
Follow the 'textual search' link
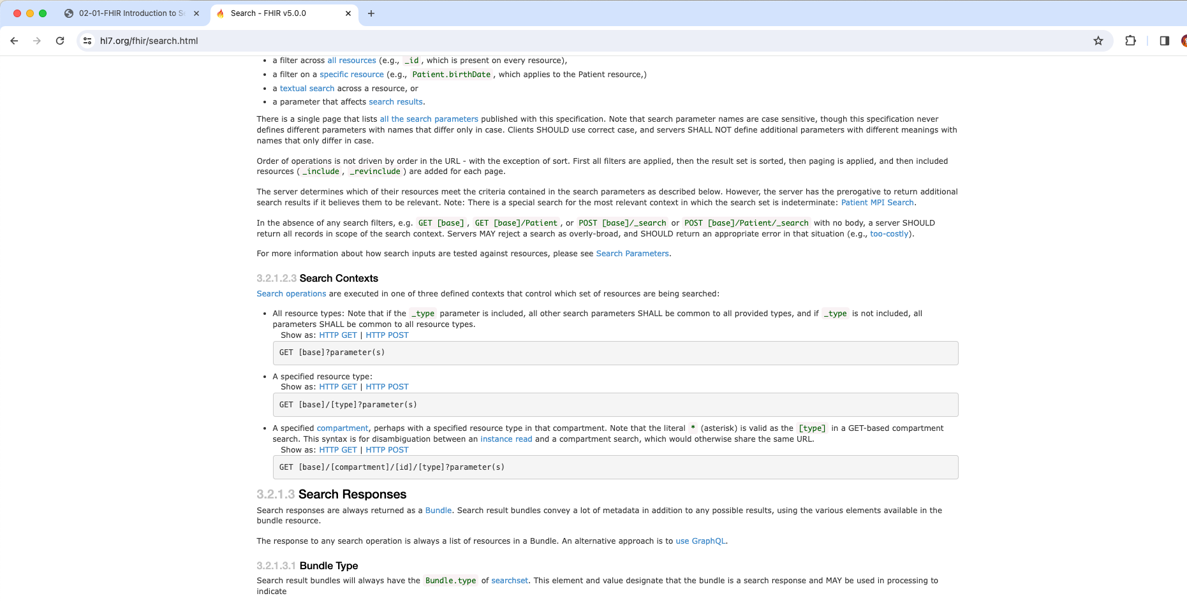coord(307,89)
